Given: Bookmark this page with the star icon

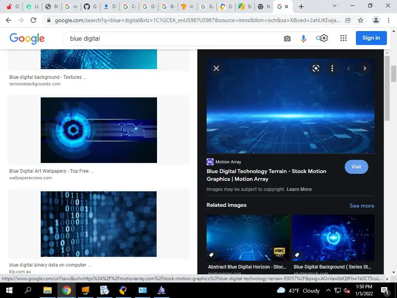Looking at the screenshot, I should tap(361, 20).
